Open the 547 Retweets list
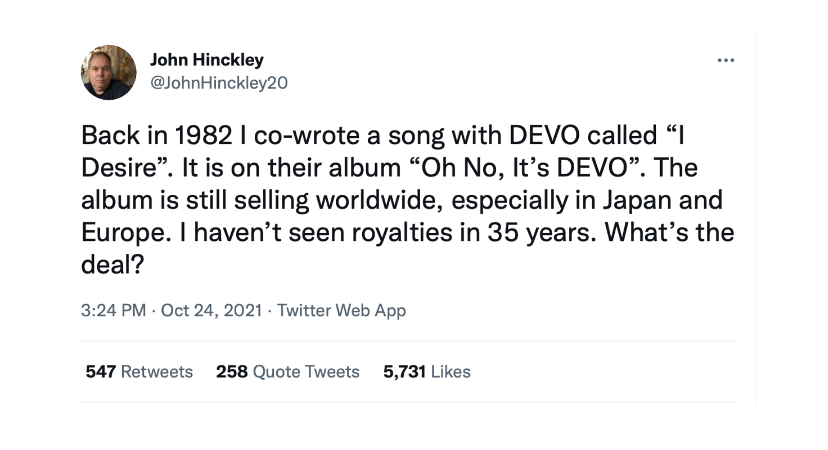The width and height of the screenshot is (828, 450). tap(140, 371)
